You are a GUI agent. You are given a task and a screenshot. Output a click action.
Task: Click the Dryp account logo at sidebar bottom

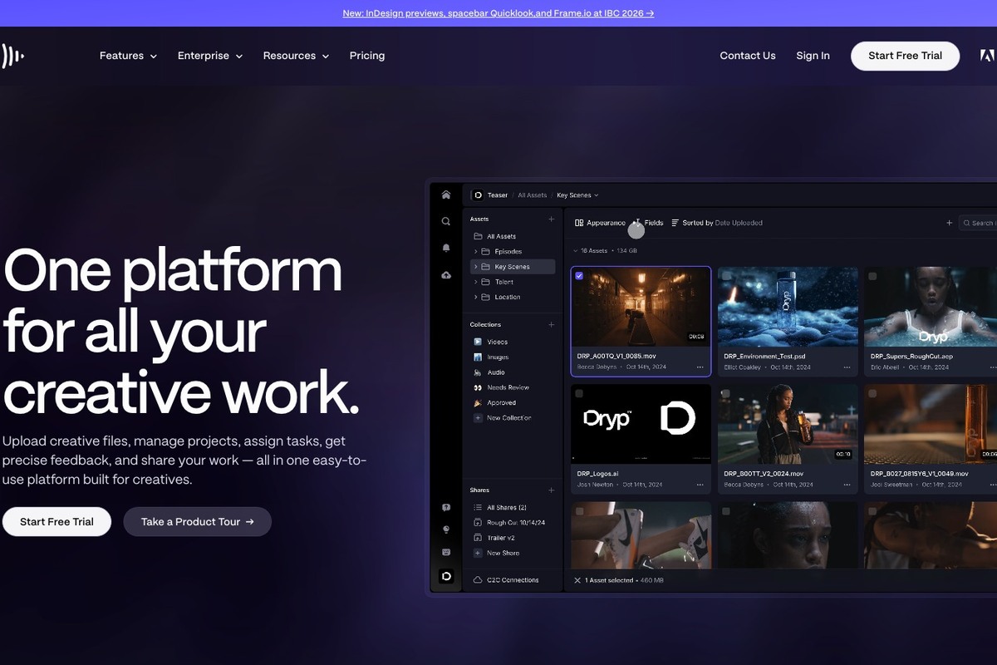click(446, 576)
